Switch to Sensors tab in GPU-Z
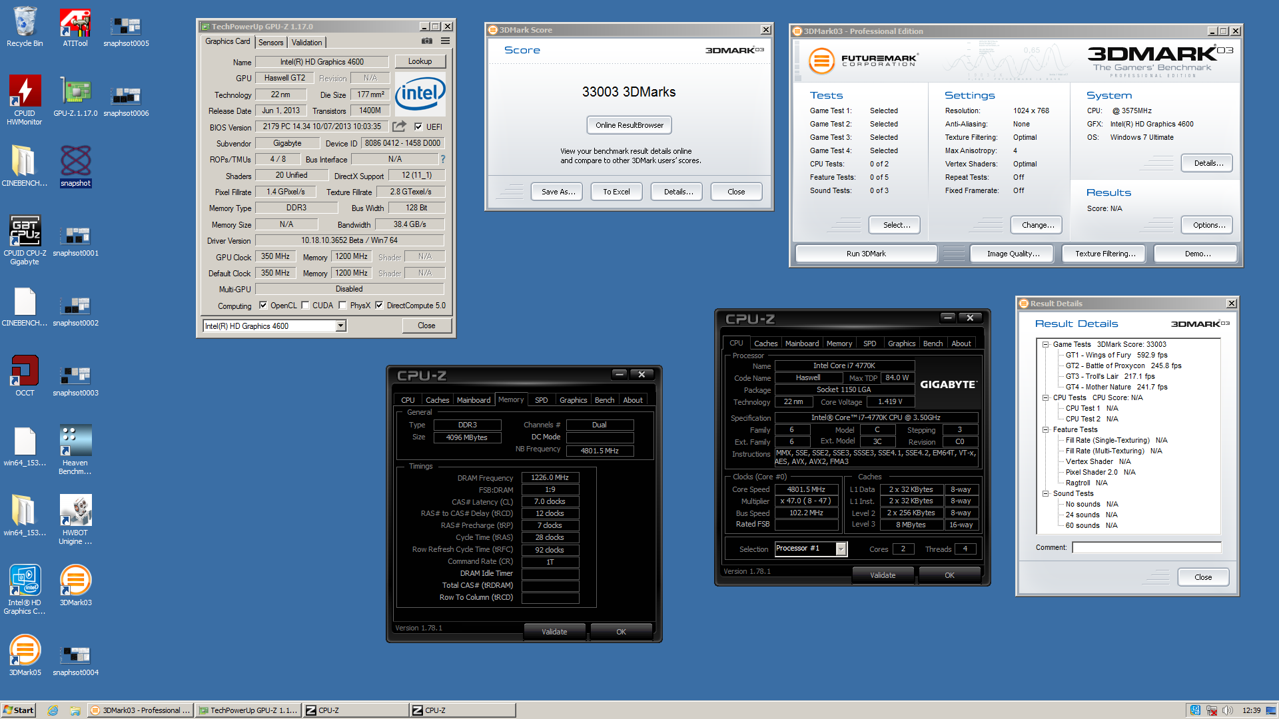Viewport: 1279px width, 719px height. click(271, 43)
